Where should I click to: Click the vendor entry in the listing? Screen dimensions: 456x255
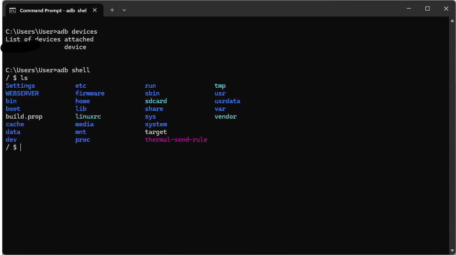point(225,117)
